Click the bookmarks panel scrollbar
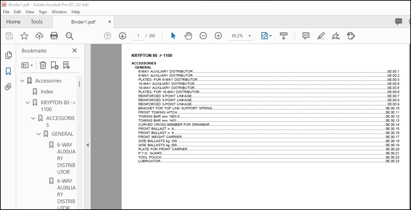The height and width of the screenshot is (210, 411). pos(80,84)
